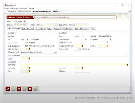Switch to Parte de Accidente - Consulta tab
The height and width of the screenshot is (103, 135).
click(x=19, y=11)
